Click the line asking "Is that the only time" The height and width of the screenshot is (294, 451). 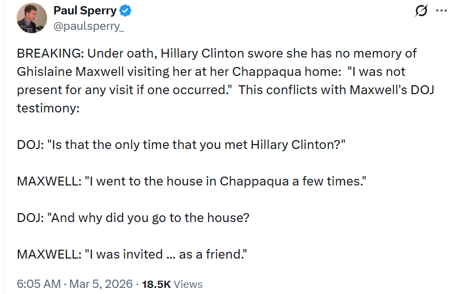[x=181, y=145]
